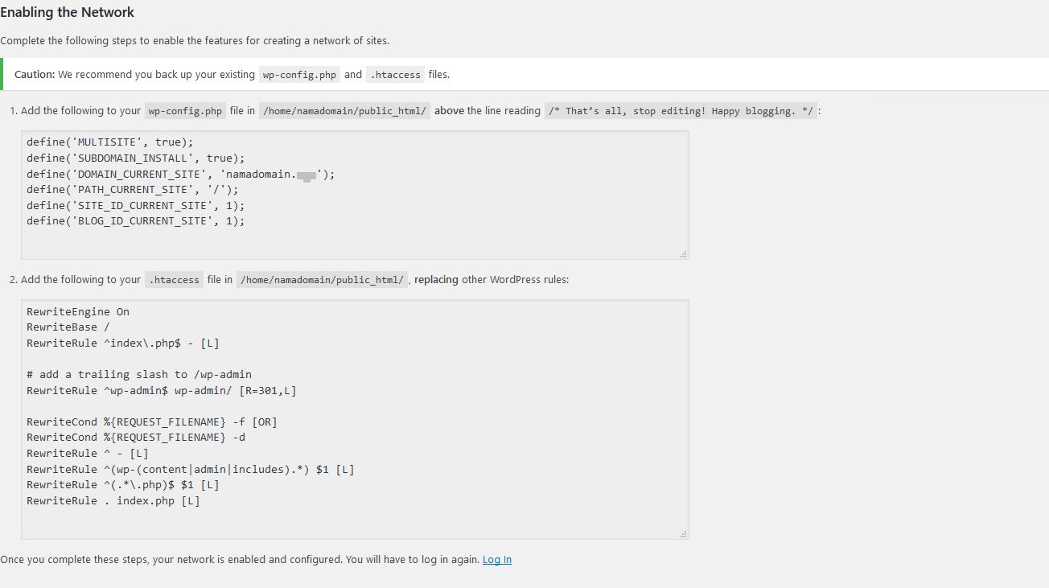Click the define('MULTISITE', true) line
The image size is (1049, 588).
tap(110, 142)
